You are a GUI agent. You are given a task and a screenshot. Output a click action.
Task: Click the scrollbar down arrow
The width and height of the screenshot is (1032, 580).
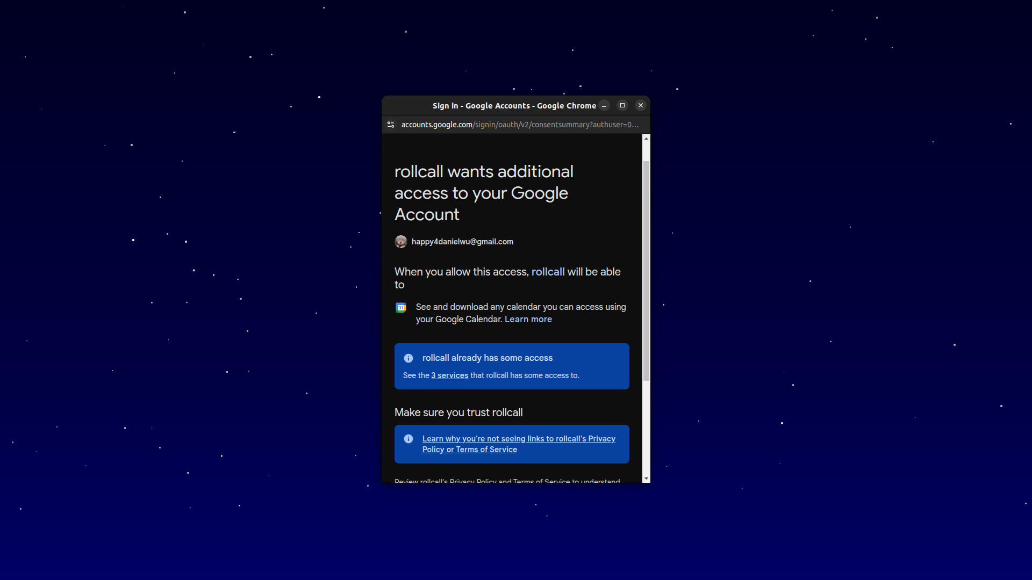(646, 479)
